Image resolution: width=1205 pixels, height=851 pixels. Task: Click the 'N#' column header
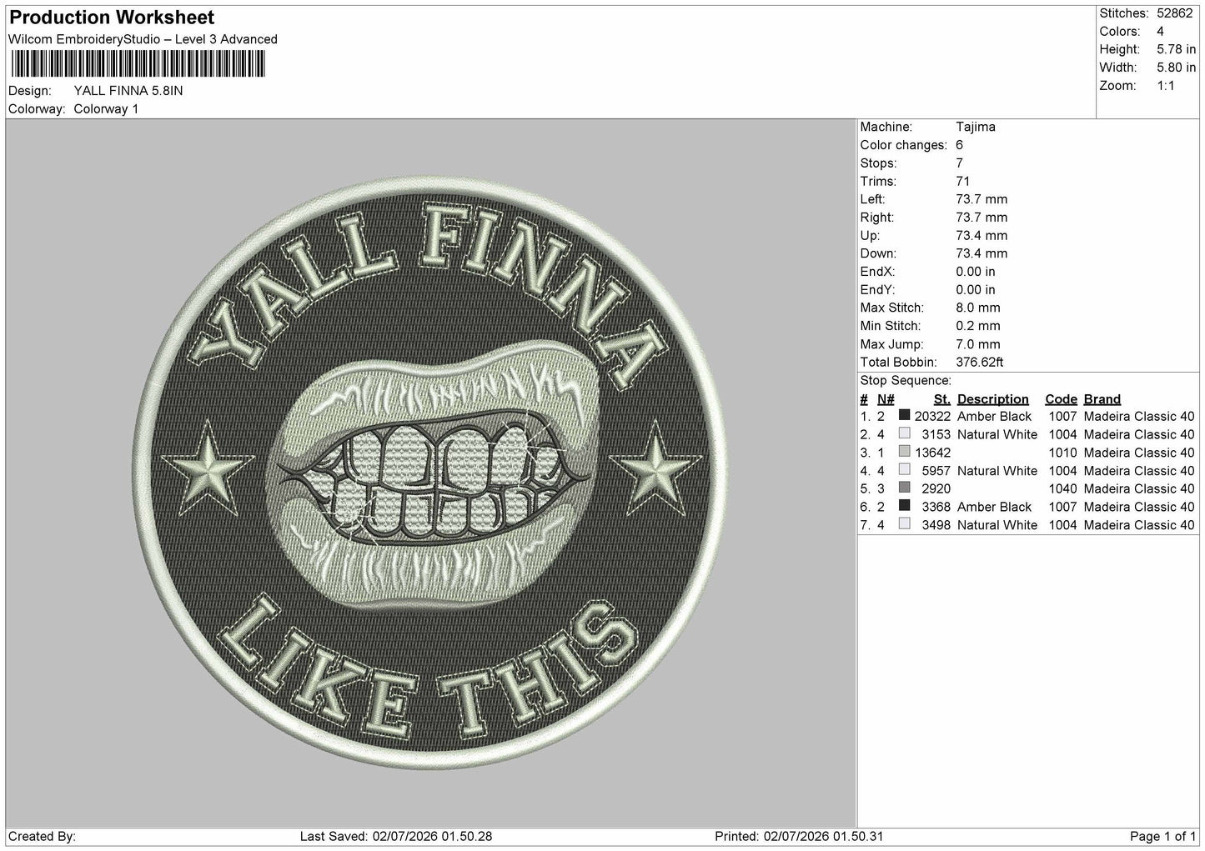(x=886, y=399)
